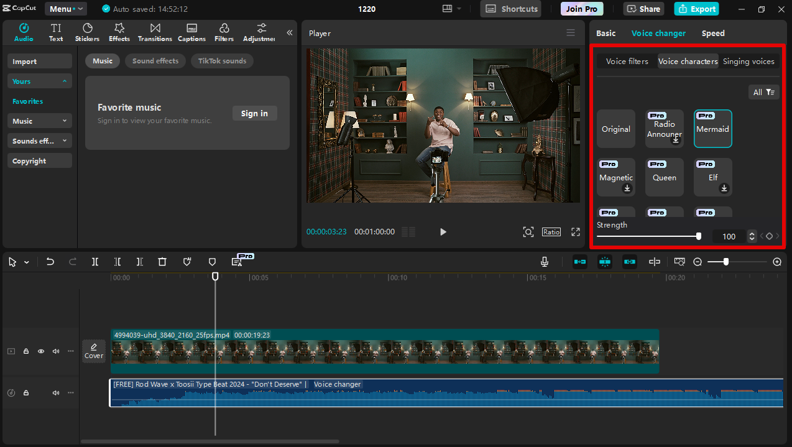Open the Stickers panel

point(87,32)
